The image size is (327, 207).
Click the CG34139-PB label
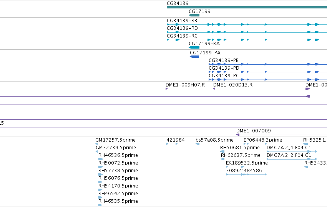point(224,60)
